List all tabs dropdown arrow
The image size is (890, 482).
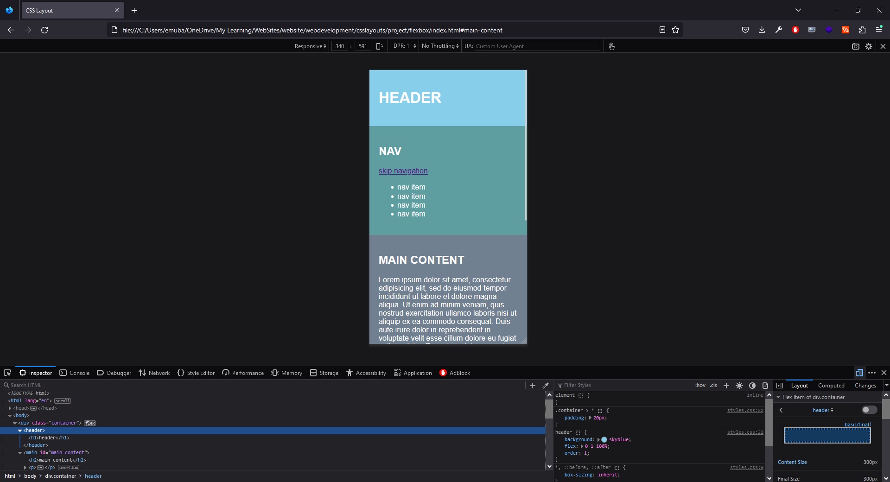coord(798,10)
